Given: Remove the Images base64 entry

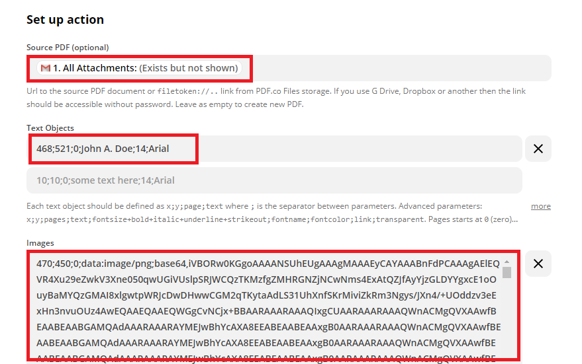Looking at the screenshot, I should tap(538, 264).
